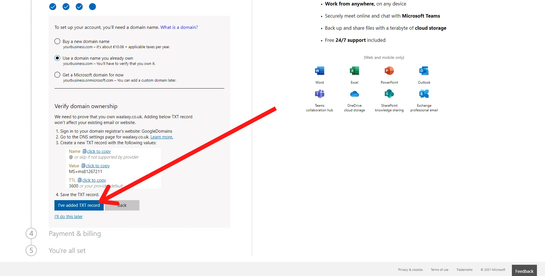Click the You're all set step heading
Image resolution: width=545 pixels, height=276 pixels.
pyautogui.click(x=67, y=251)
